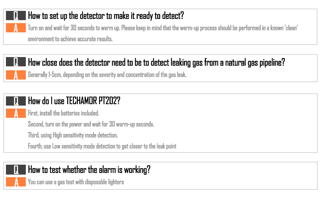Click the orange A icon beside 1-5cm answer
Image resolution: width=321 pixels, height=198 pixels.
point(16,75)
